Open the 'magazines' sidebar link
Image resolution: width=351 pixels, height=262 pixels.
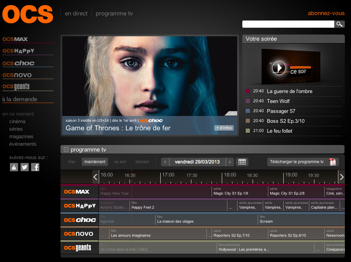[21, 136]
